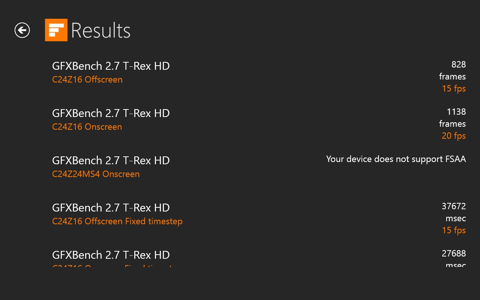Click the 15 fps value below 828 frames
The image size is (480, 300).
click(454, 89)
